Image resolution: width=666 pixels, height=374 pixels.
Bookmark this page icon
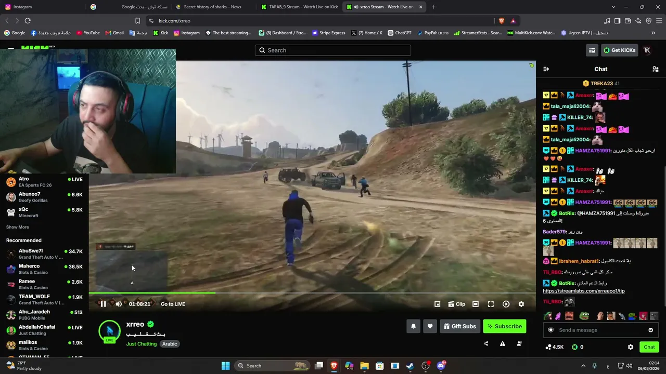pyautogui.click(x=137, y=21)
